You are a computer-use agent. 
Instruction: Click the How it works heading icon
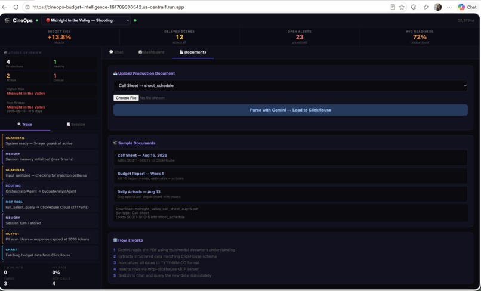click(x=115, y=240)
